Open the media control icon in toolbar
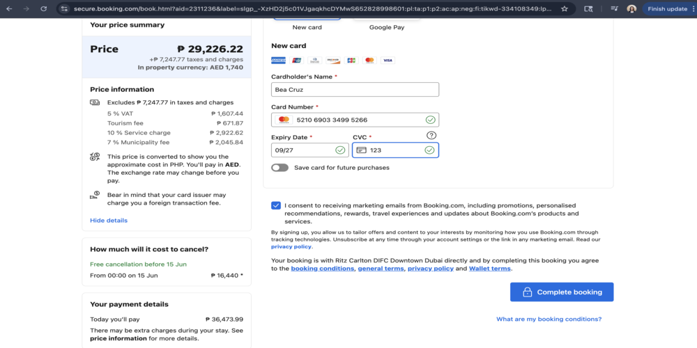 coord(614,9)
